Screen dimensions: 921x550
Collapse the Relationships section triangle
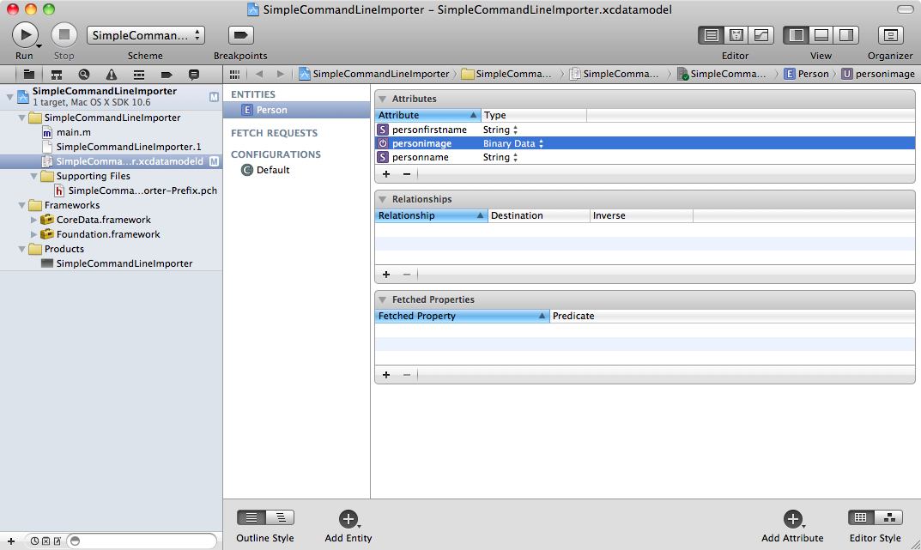click(383, 199)
